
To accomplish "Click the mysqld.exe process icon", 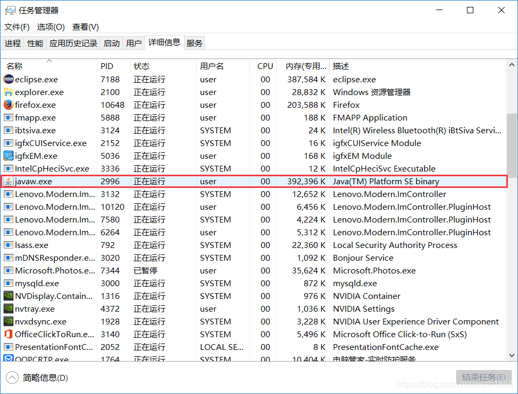I will (x=9, y=283).
